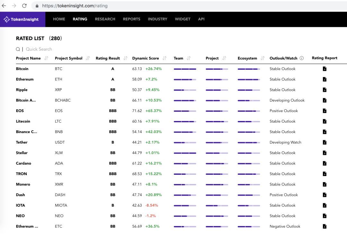This screenshot has width=347, height=234.
Task: Open Monero rating report PDF icon
Action: [x=325, y=184]
